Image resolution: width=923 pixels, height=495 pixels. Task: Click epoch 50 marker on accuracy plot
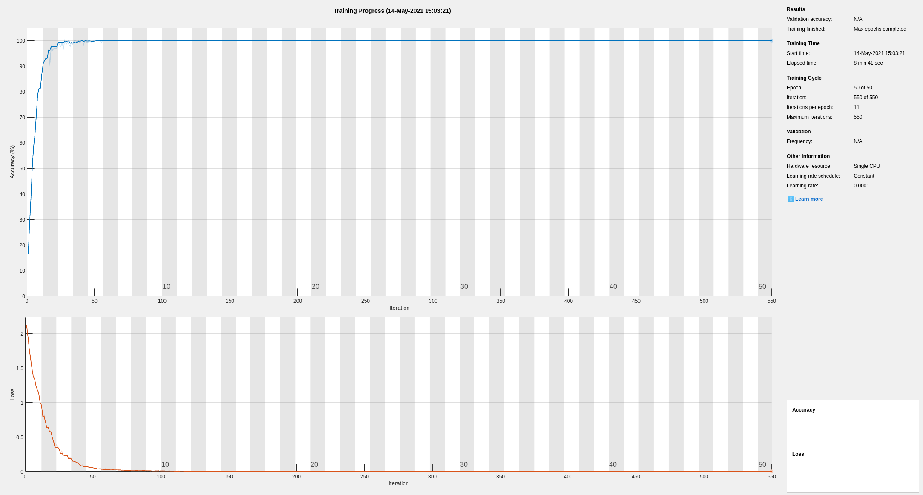click(762, 287)
